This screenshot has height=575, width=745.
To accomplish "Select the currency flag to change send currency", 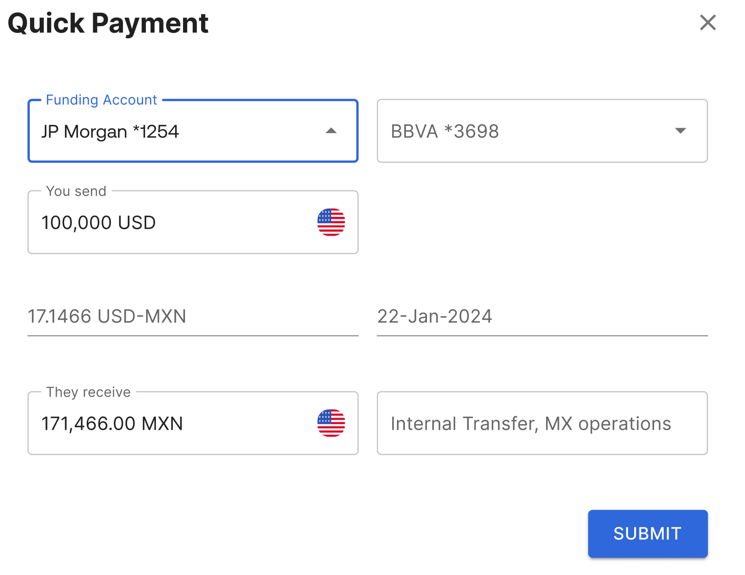I will (331, 222).
